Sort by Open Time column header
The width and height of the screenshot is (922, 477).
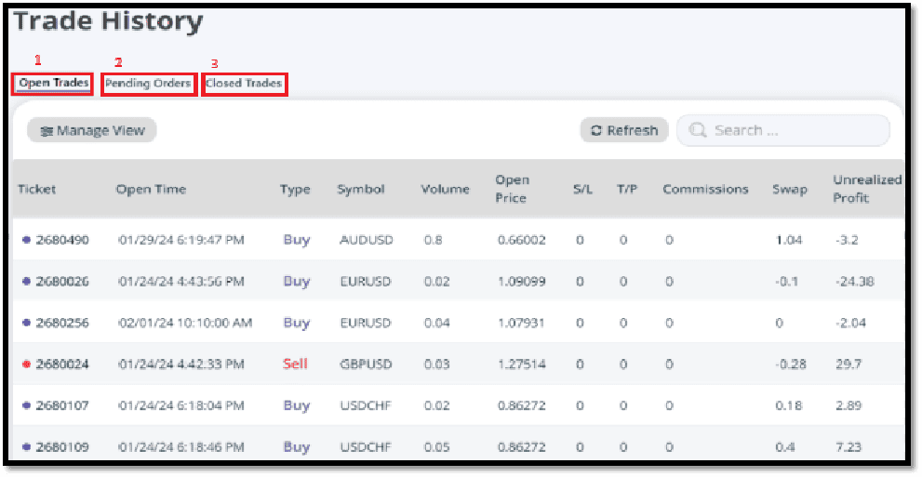pyautogui.click(x=151, y=189)
